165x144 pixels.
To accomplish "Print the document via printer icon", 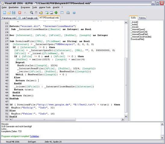I will pos(68,13).
